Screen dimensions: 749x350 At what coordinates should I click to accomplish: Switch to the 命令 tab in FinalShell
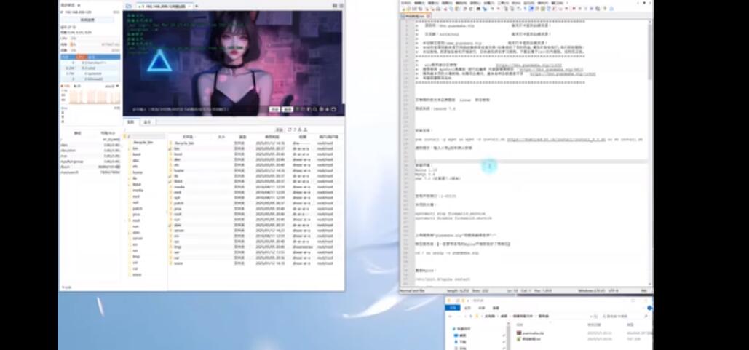click(x=147, y=122)
